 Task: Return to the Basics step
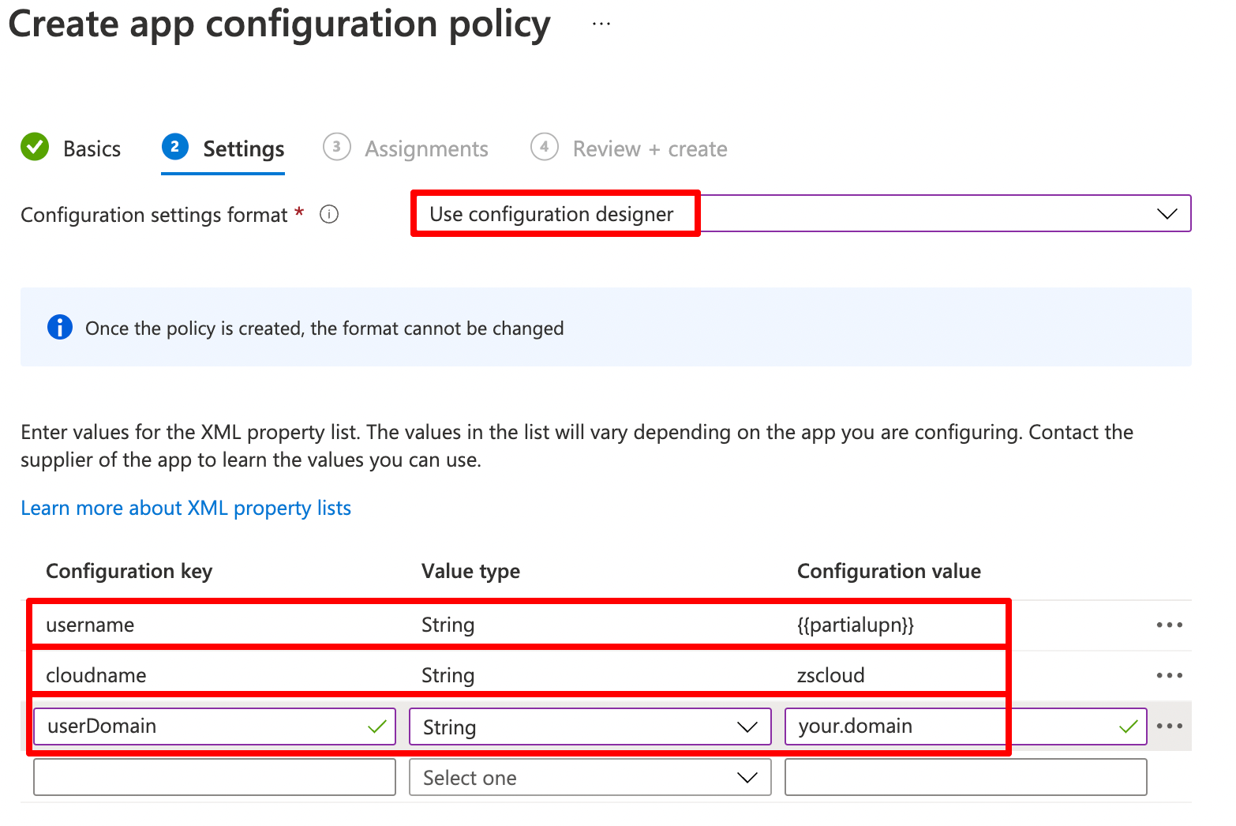[92, 148]
